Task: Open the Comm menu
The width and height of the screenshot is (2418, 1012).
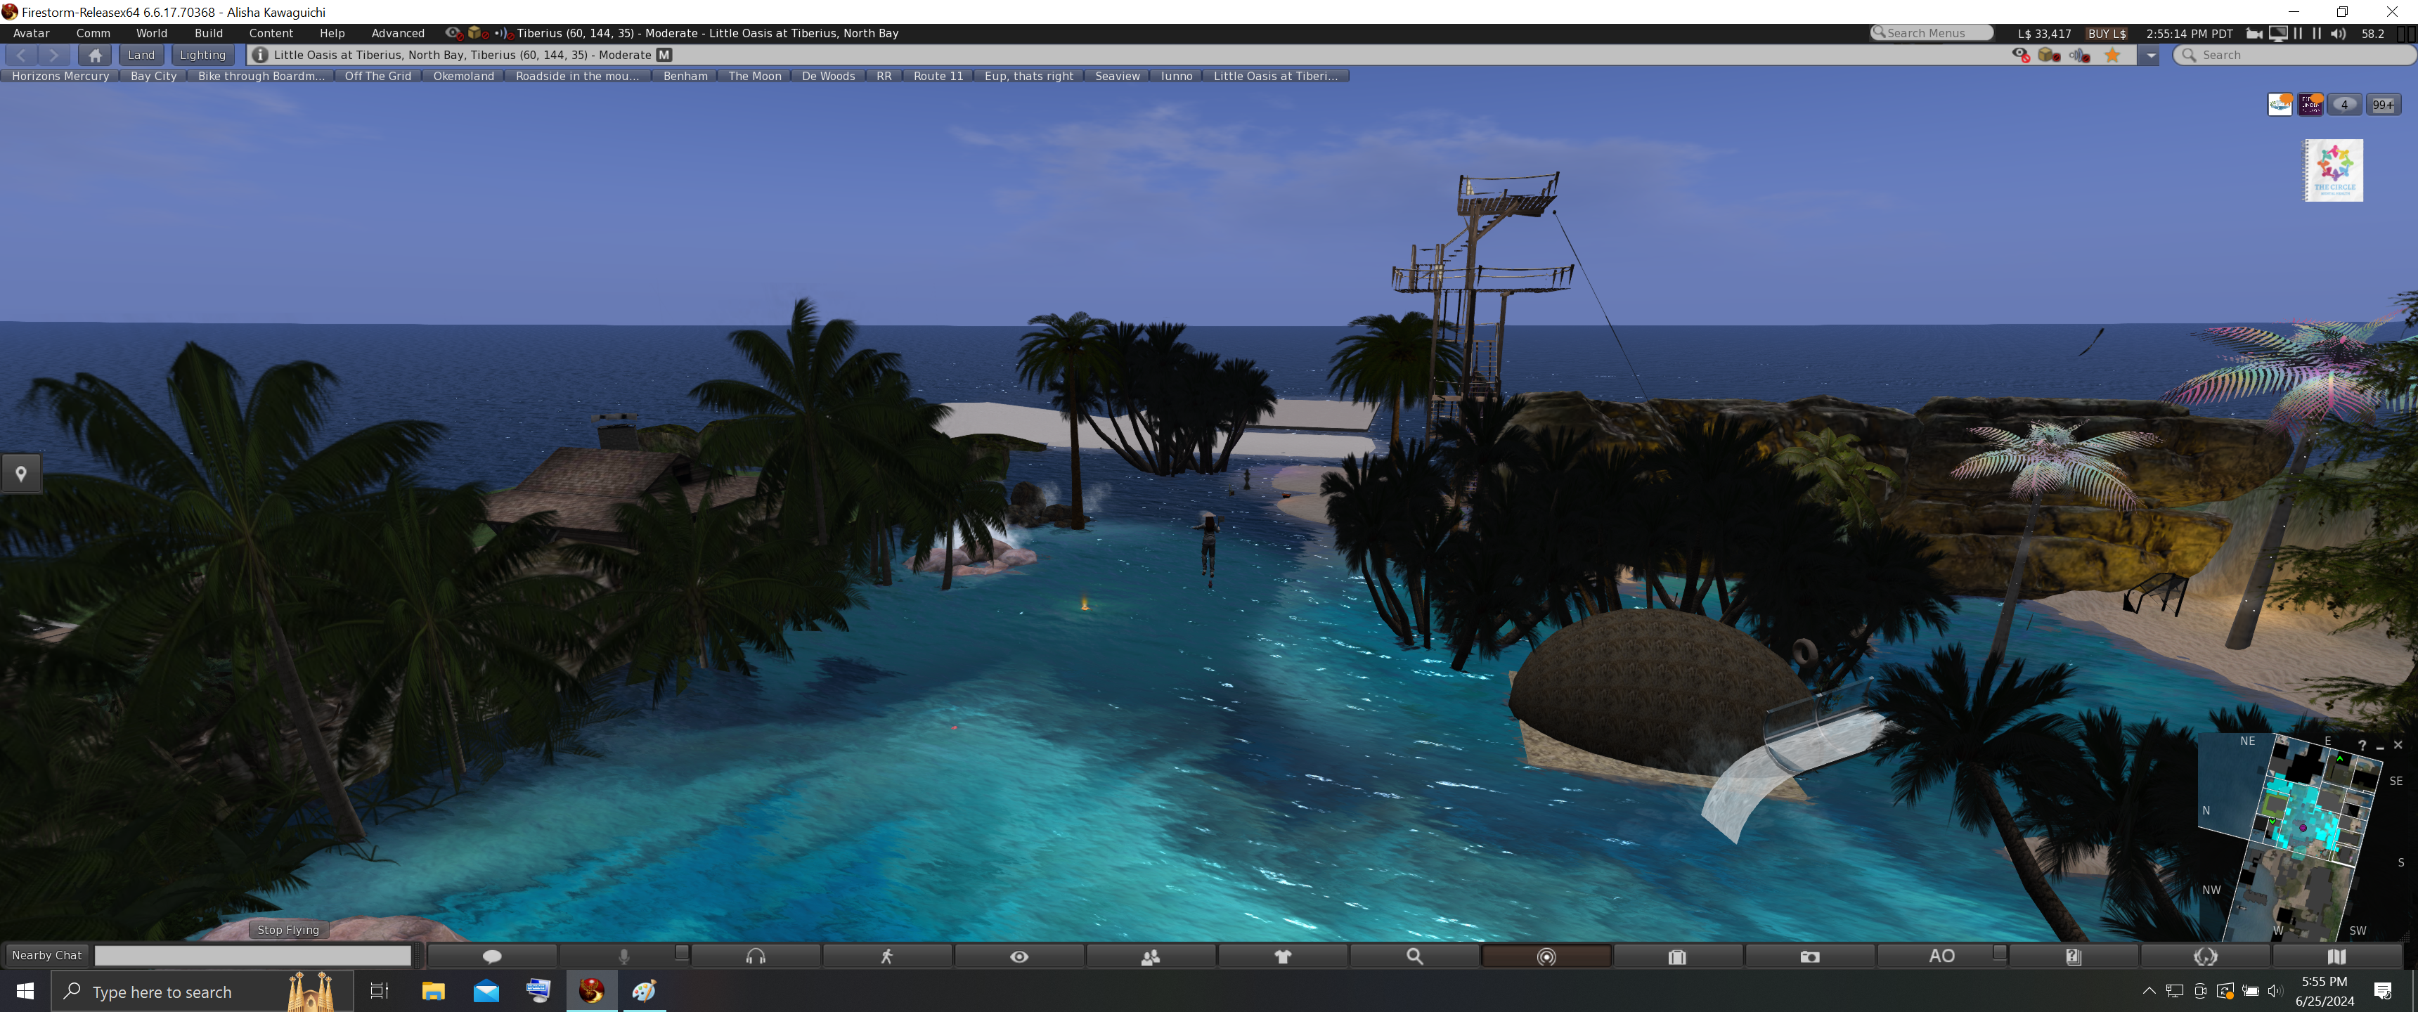Action: click(x=93, y=33)
